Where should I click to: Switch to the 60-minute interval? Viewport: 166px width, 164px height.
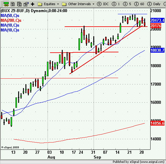[139, 4]
